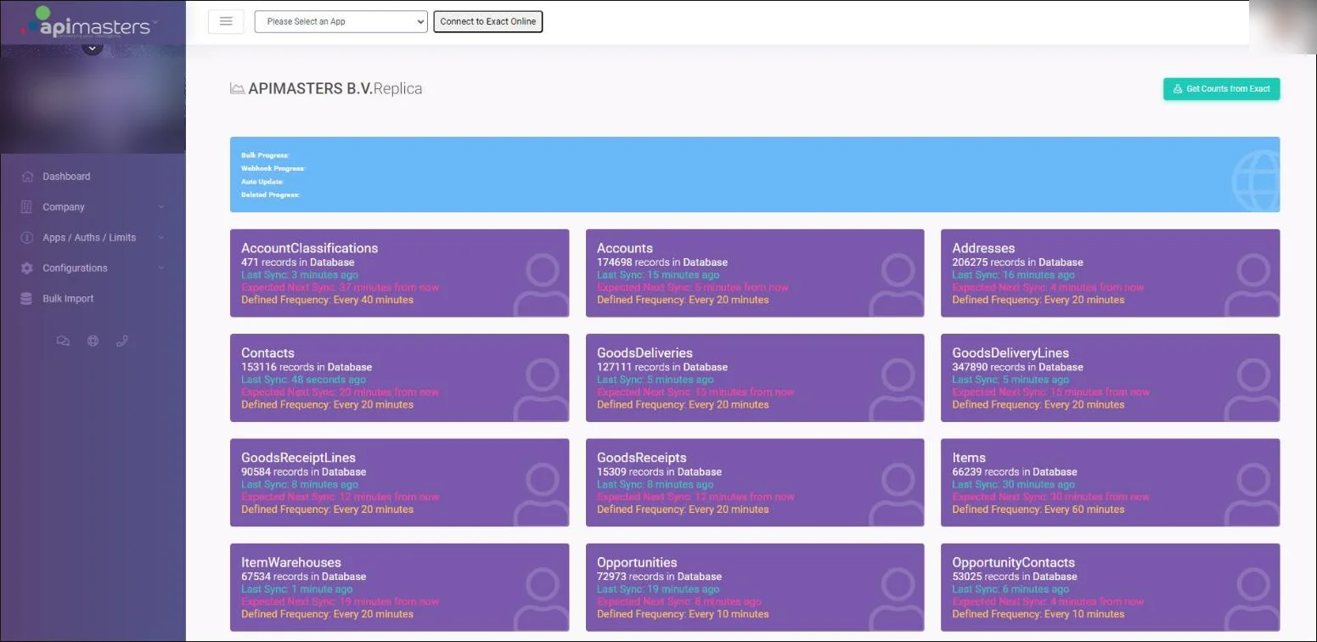Image resolution: width=1317 pixels, height=642 pixels.
Task: Click the phone icon in sidebar
Action: click(122, 341)
